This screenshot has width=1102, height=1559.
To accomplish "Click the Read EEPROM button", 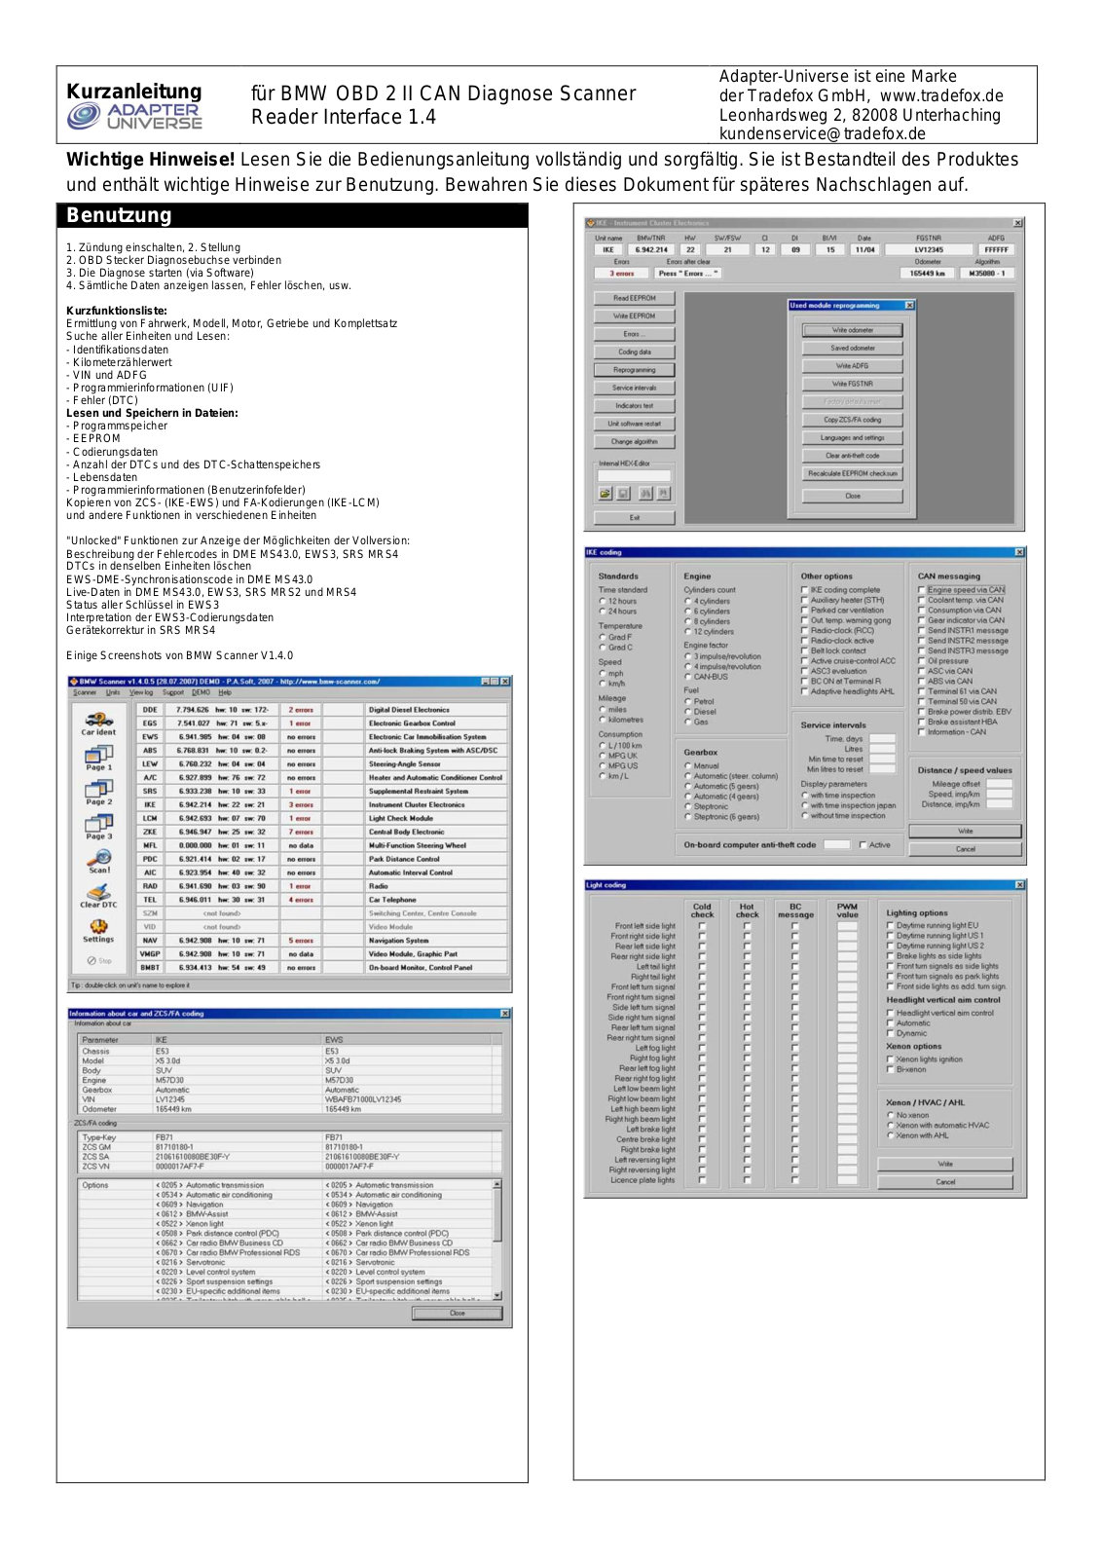I will pyautogui.click(x=634, y=298).
